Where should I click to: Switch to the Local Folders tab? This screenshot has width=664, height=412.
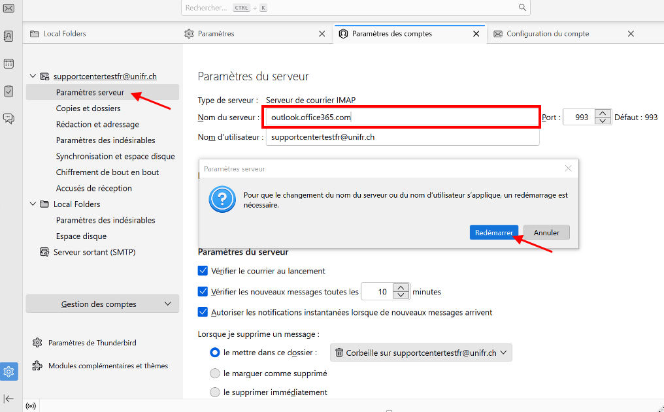tap(65, 34)
